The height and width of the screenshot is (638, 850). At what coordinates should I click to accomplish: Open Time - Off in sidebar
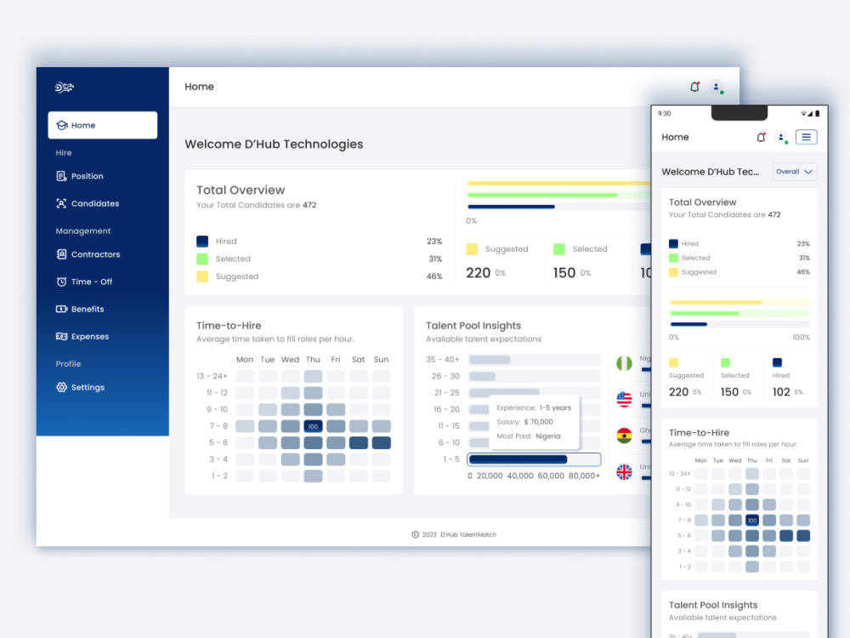pos(84,282)
